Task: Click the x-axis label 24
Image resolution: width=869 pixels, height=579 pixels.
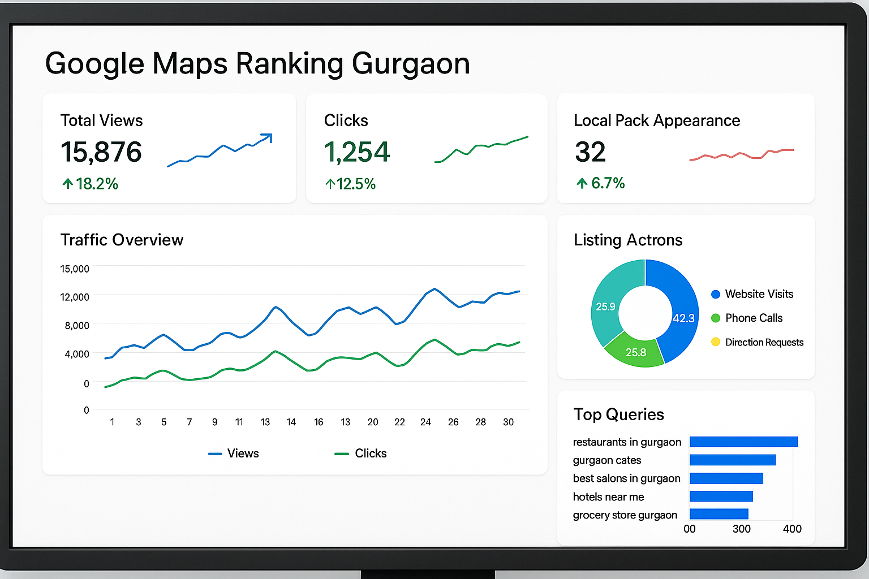Action: coord(425,422)
